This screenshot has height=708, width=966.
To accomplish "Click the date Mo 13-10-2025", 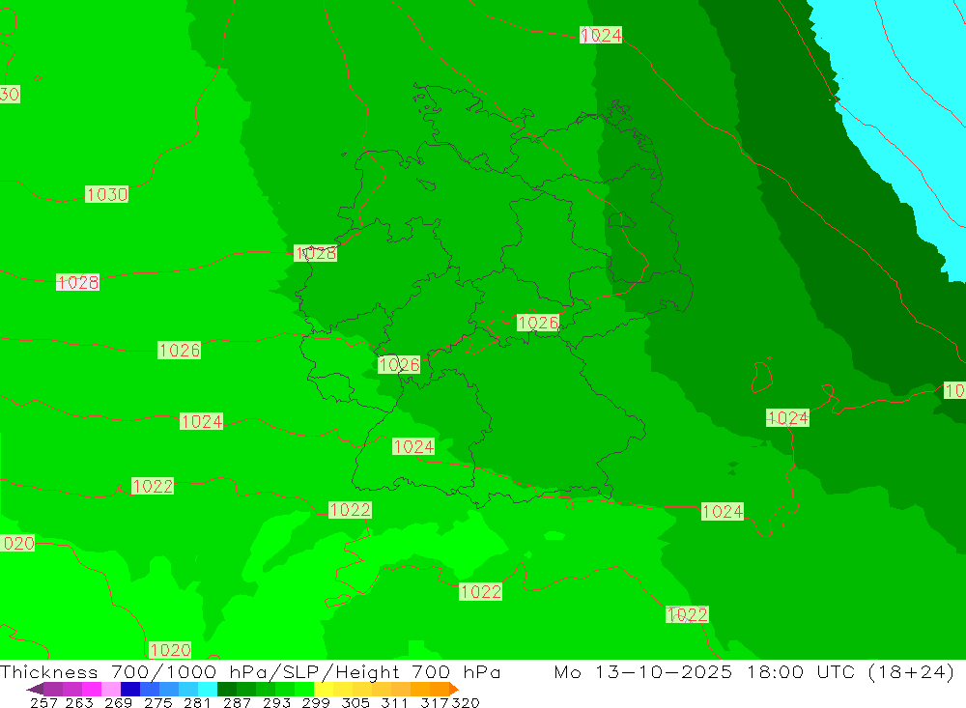I will (x=643, y=671).
